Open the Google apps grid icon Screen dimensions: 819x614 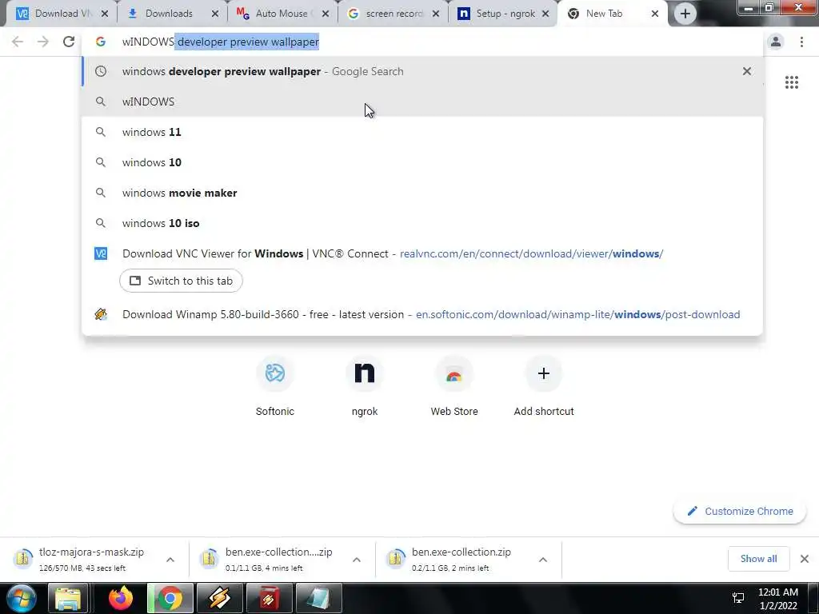(x=792, y=82)
